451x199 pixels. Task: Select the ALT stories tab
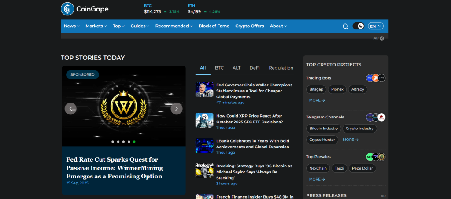click(x=237, y=68)
